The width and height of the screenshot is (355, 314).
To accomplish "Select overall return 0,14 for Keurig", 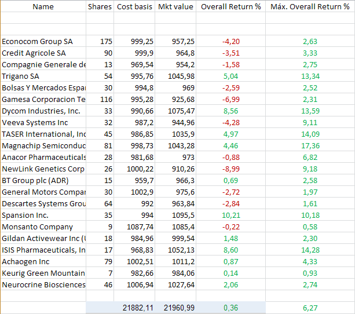I will 231,273.
